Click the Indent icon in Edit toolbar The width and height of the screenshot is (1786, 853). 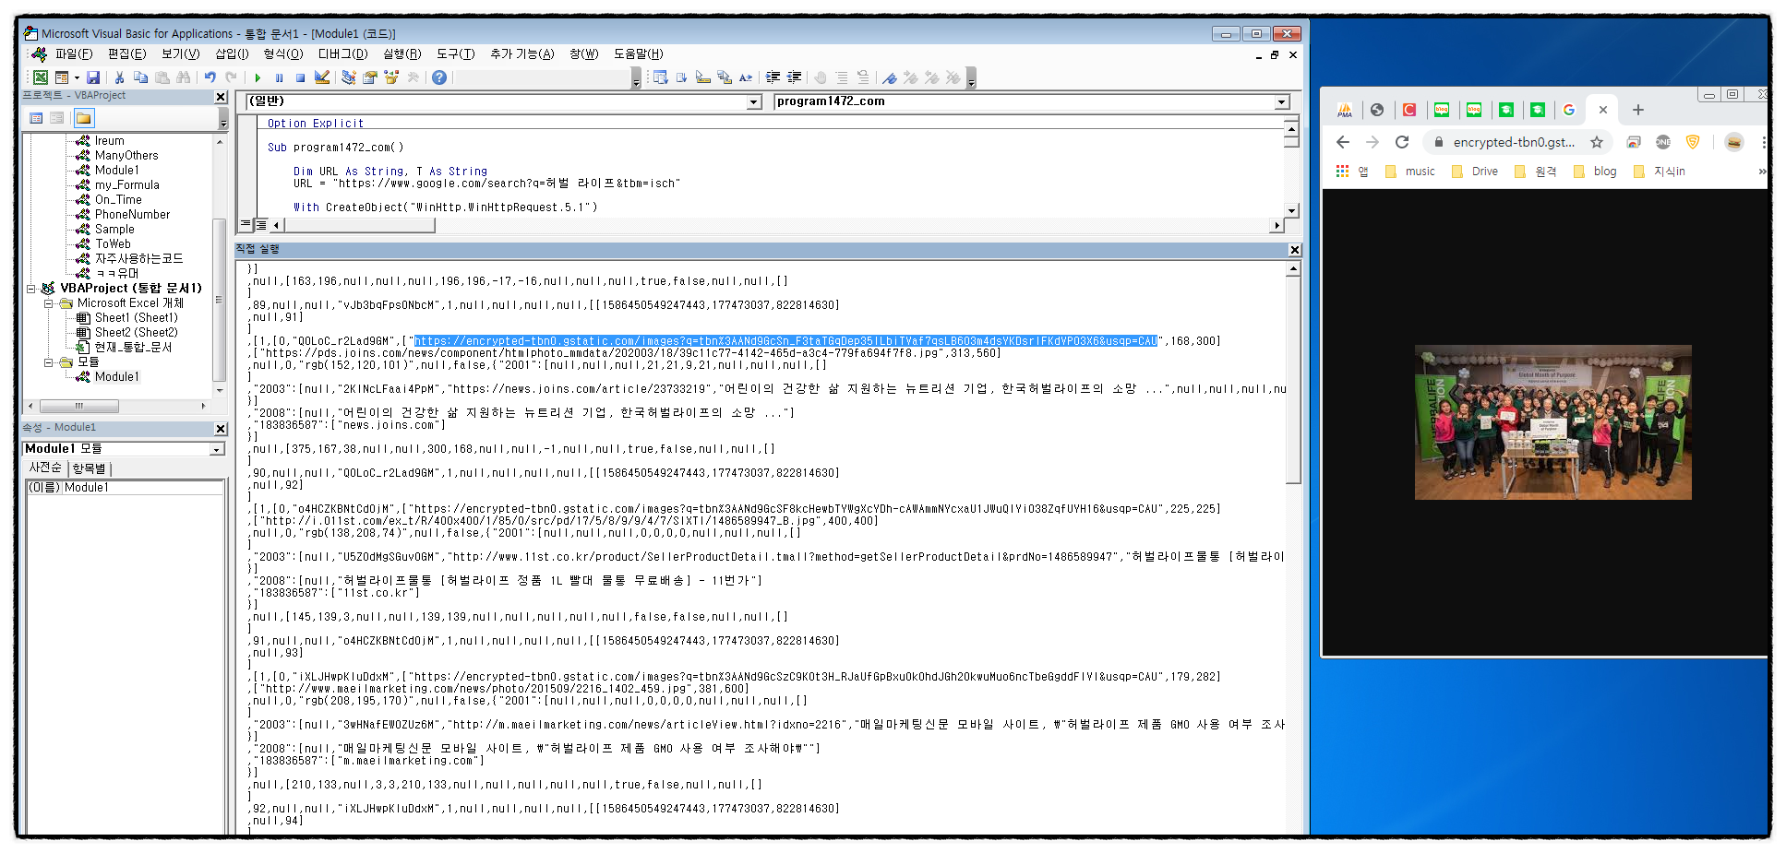773,78
